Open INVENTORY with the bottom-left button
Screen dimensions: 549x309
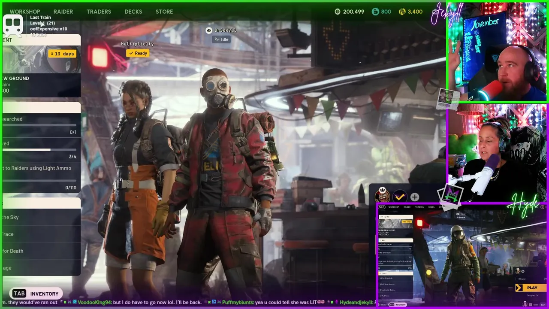[x=36, y=294]
